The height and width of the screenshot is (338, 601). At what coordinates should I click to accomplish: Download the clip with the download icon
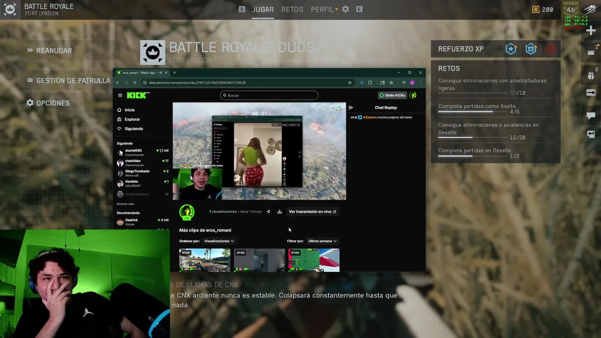279,212
